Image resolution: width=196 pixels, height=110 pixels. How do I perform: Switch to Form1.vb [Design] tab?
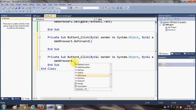[64, 16]
